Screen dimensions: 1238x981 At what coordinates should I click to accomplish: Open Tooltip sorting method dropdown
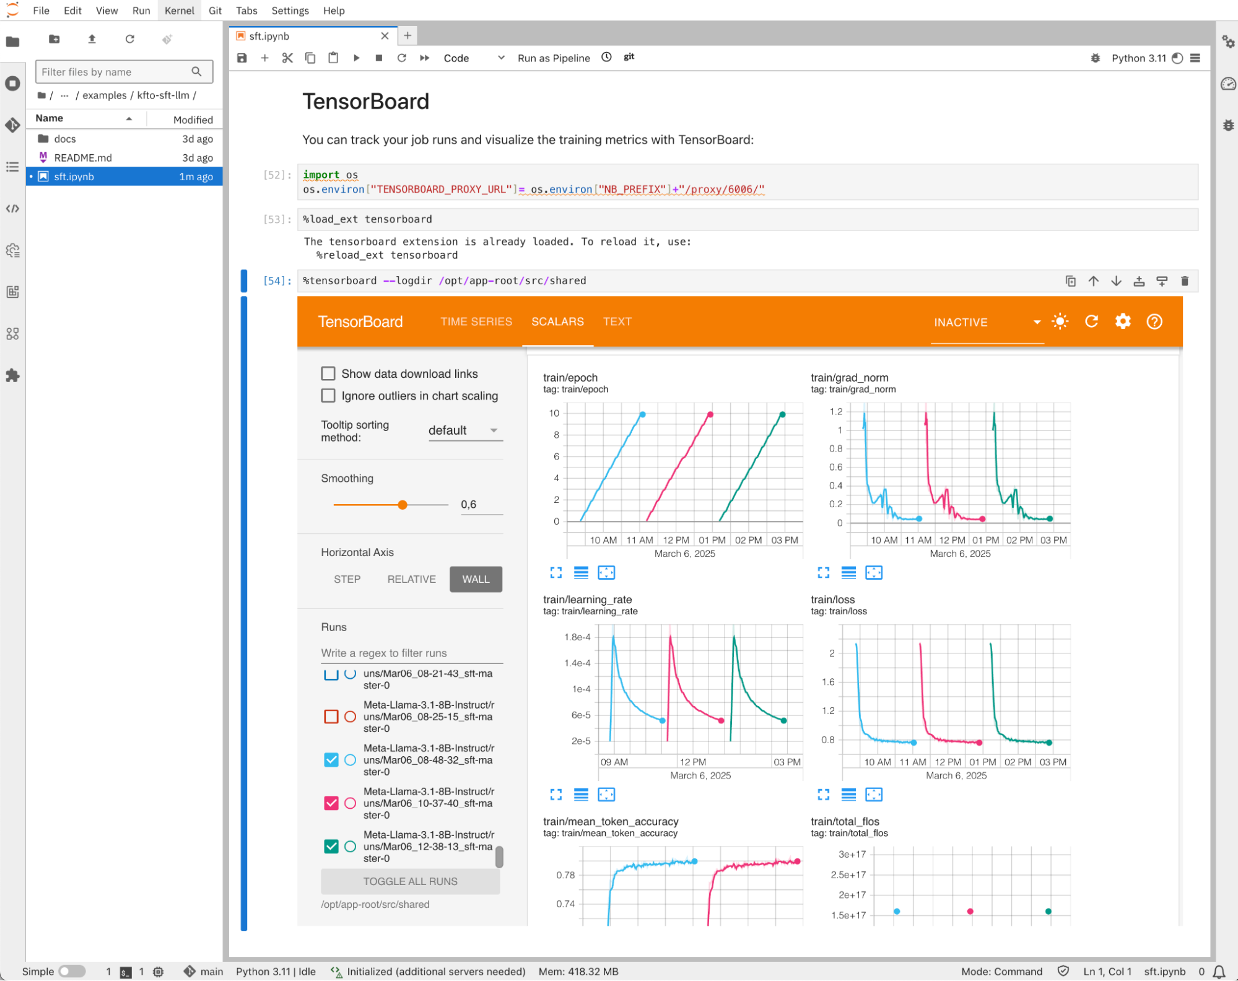pos(464,430)
